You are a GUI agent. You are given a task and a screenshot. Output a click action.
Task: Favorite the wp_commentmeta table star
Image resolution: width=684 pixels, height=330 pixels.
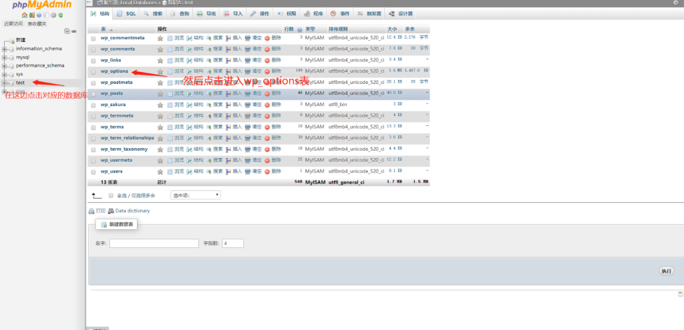click(x=160, y=38)
